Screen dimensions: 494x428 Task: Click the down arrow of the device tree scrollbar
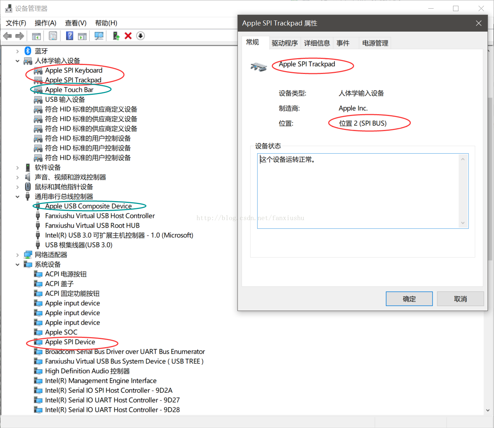click(488, 410)
